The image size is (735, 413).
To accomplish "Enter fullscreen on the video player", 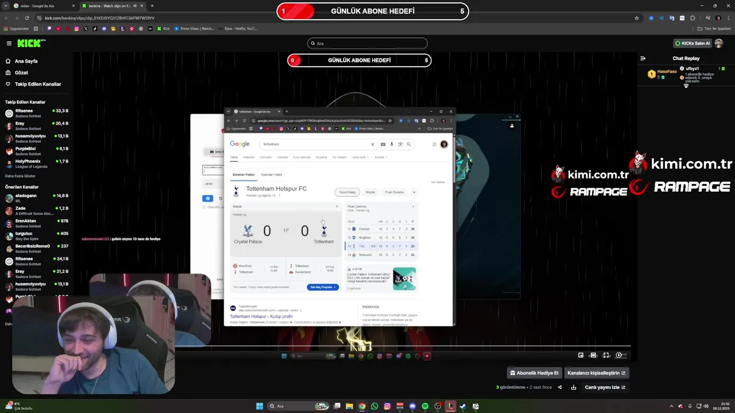I will (606, 355).
